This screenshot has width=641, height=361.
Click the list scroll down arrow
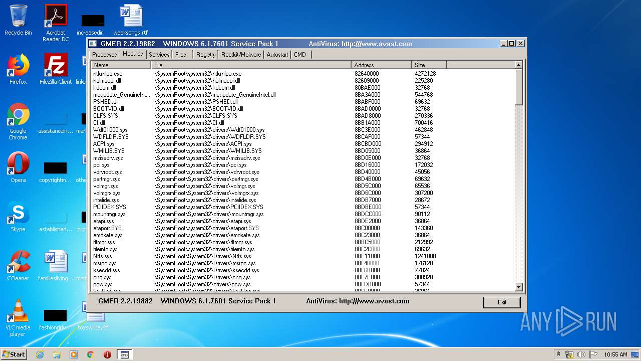click(x=519, y=287)
